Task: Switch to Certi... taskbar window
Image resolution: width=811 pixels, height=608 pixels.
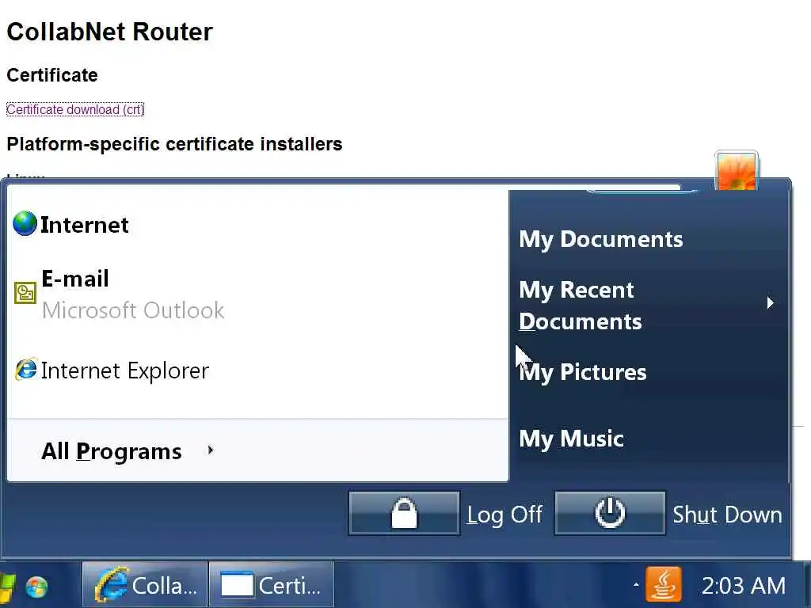Action: click(272, 585)
